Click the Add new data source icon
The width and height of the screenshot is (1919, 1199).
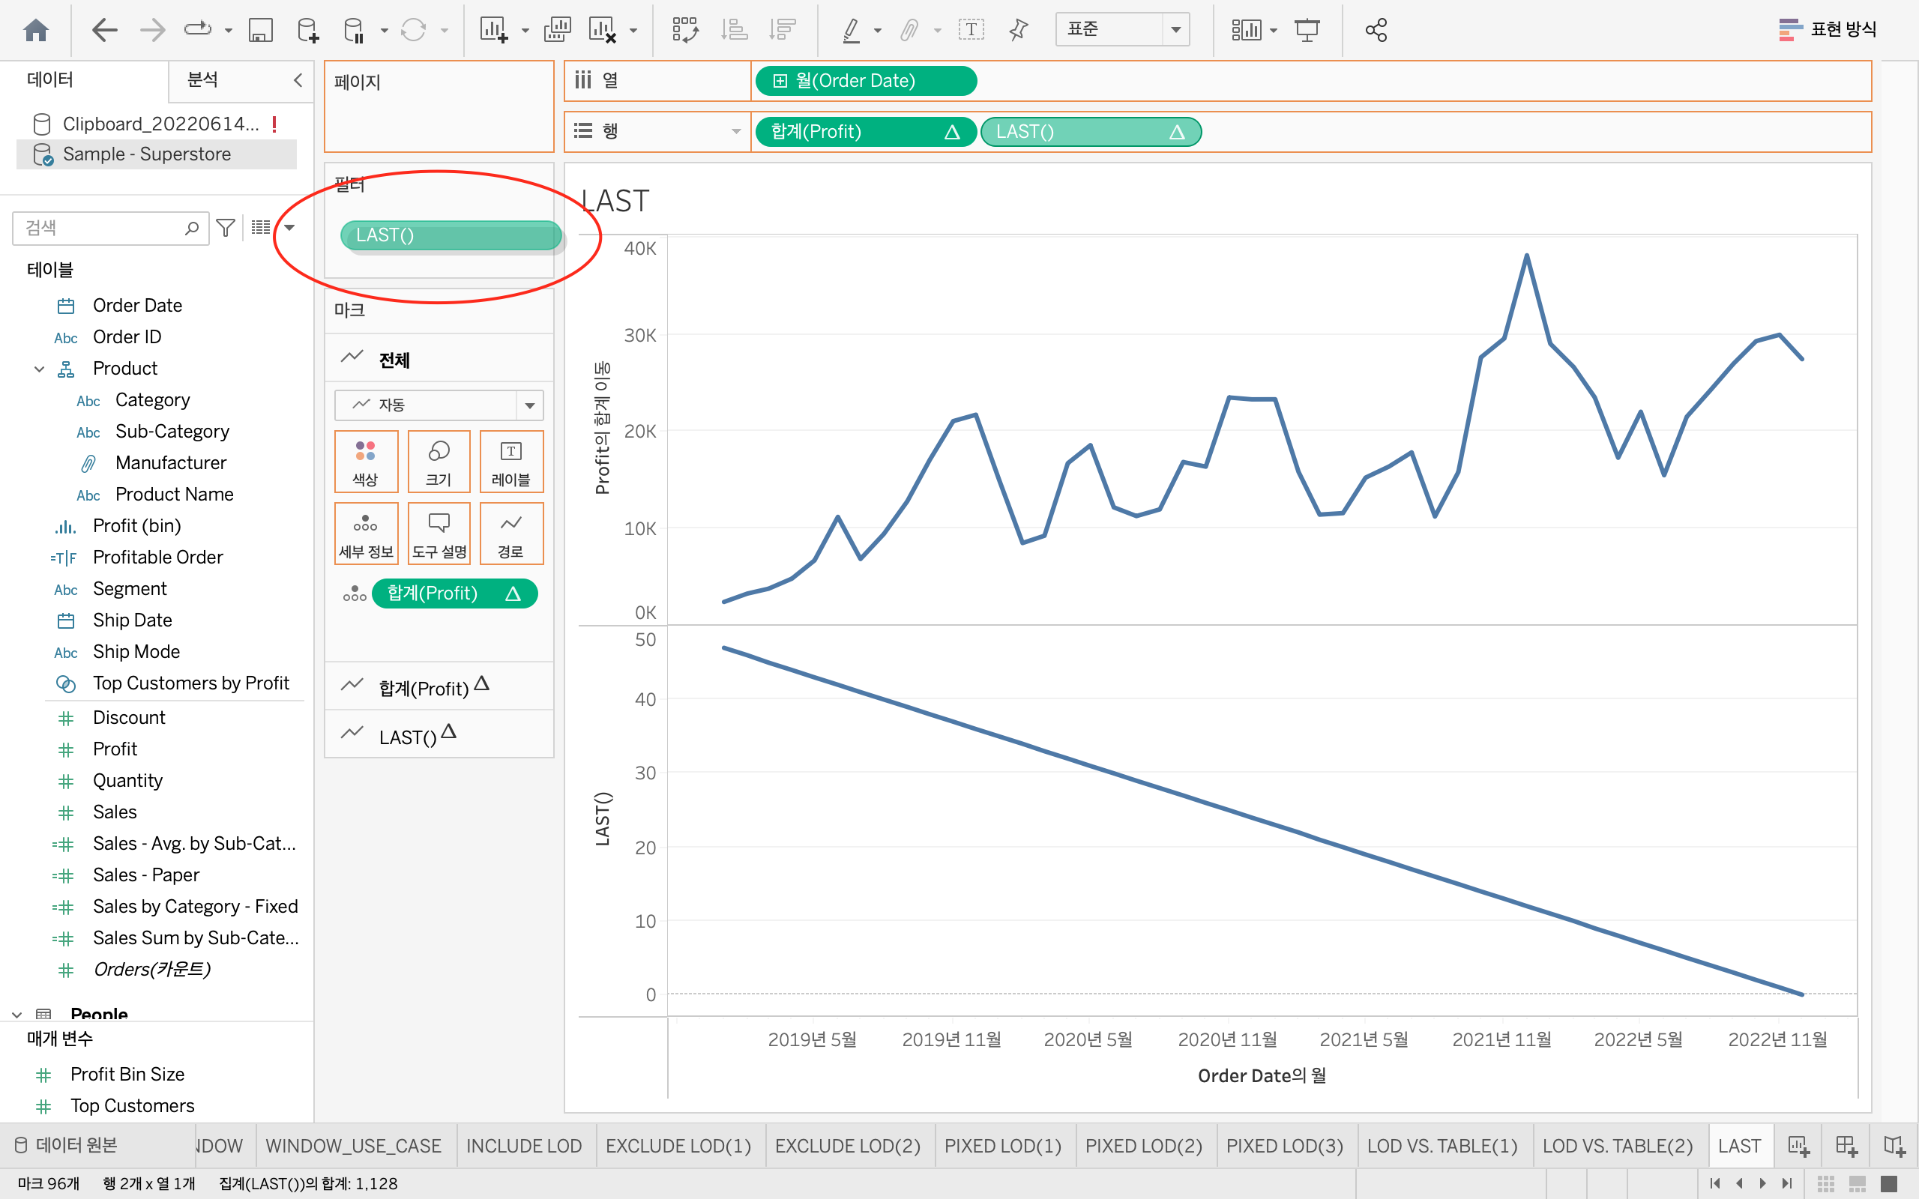tap(307, 30)
